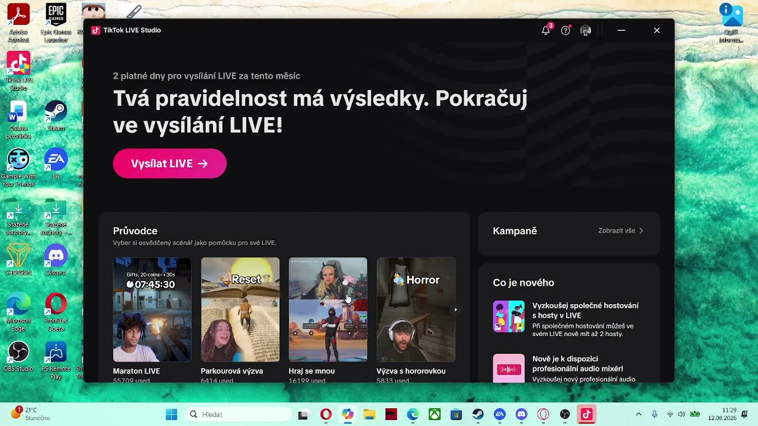The height and width of the screenshot is (426, 758).
Task: Click the Parkourová výzva title text
Action: pos(232,371)
